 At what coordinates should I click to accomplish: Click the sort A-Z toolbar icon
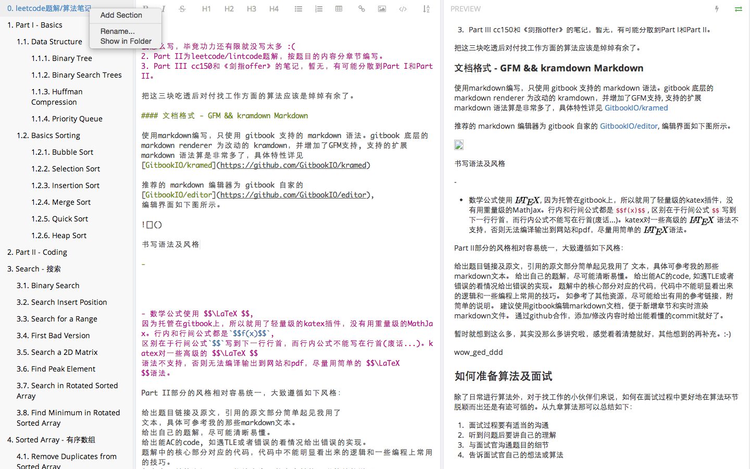click(x=426, y=8)
